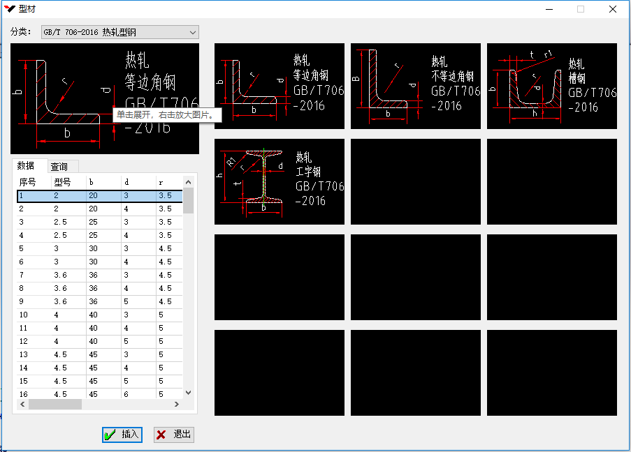Switch to the 数据 tab
This screenshot has width=631, height=452.
click(x=26, y=166)
